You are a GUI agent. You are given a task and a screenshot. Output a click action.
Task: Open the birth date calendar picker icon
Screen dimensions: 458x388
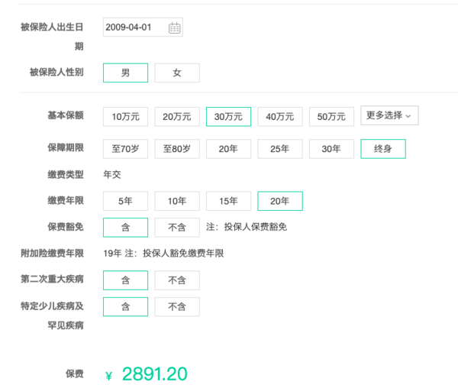pos(174,27)
